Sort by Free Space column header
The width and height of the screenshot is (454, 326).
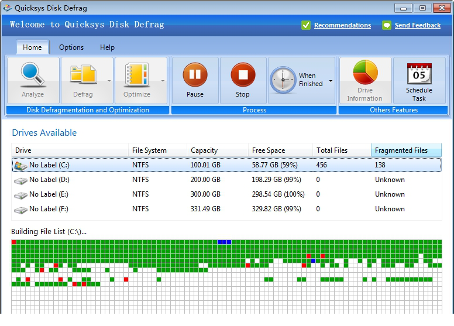(280, 150)
